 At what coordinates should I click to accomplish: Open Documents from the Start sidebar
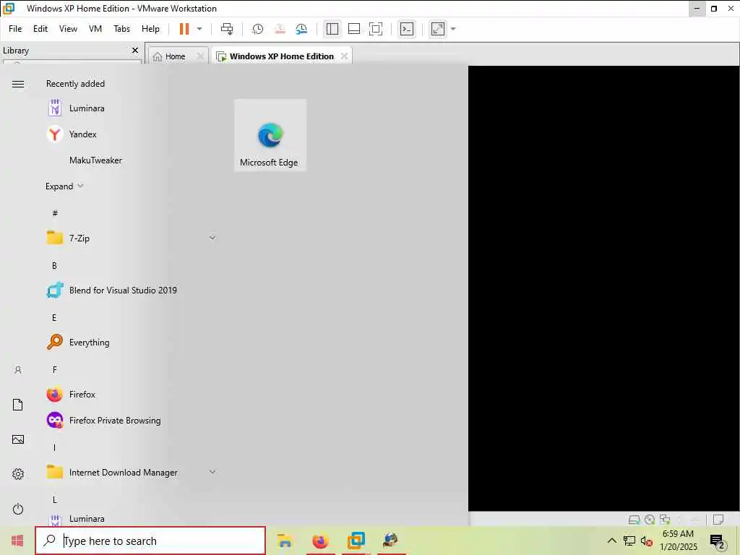[x=18, y=405]
